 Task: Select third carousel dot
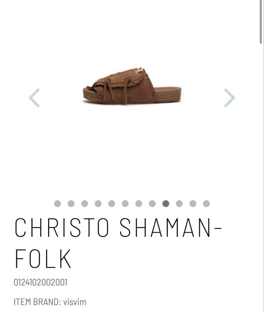[85, 203]
